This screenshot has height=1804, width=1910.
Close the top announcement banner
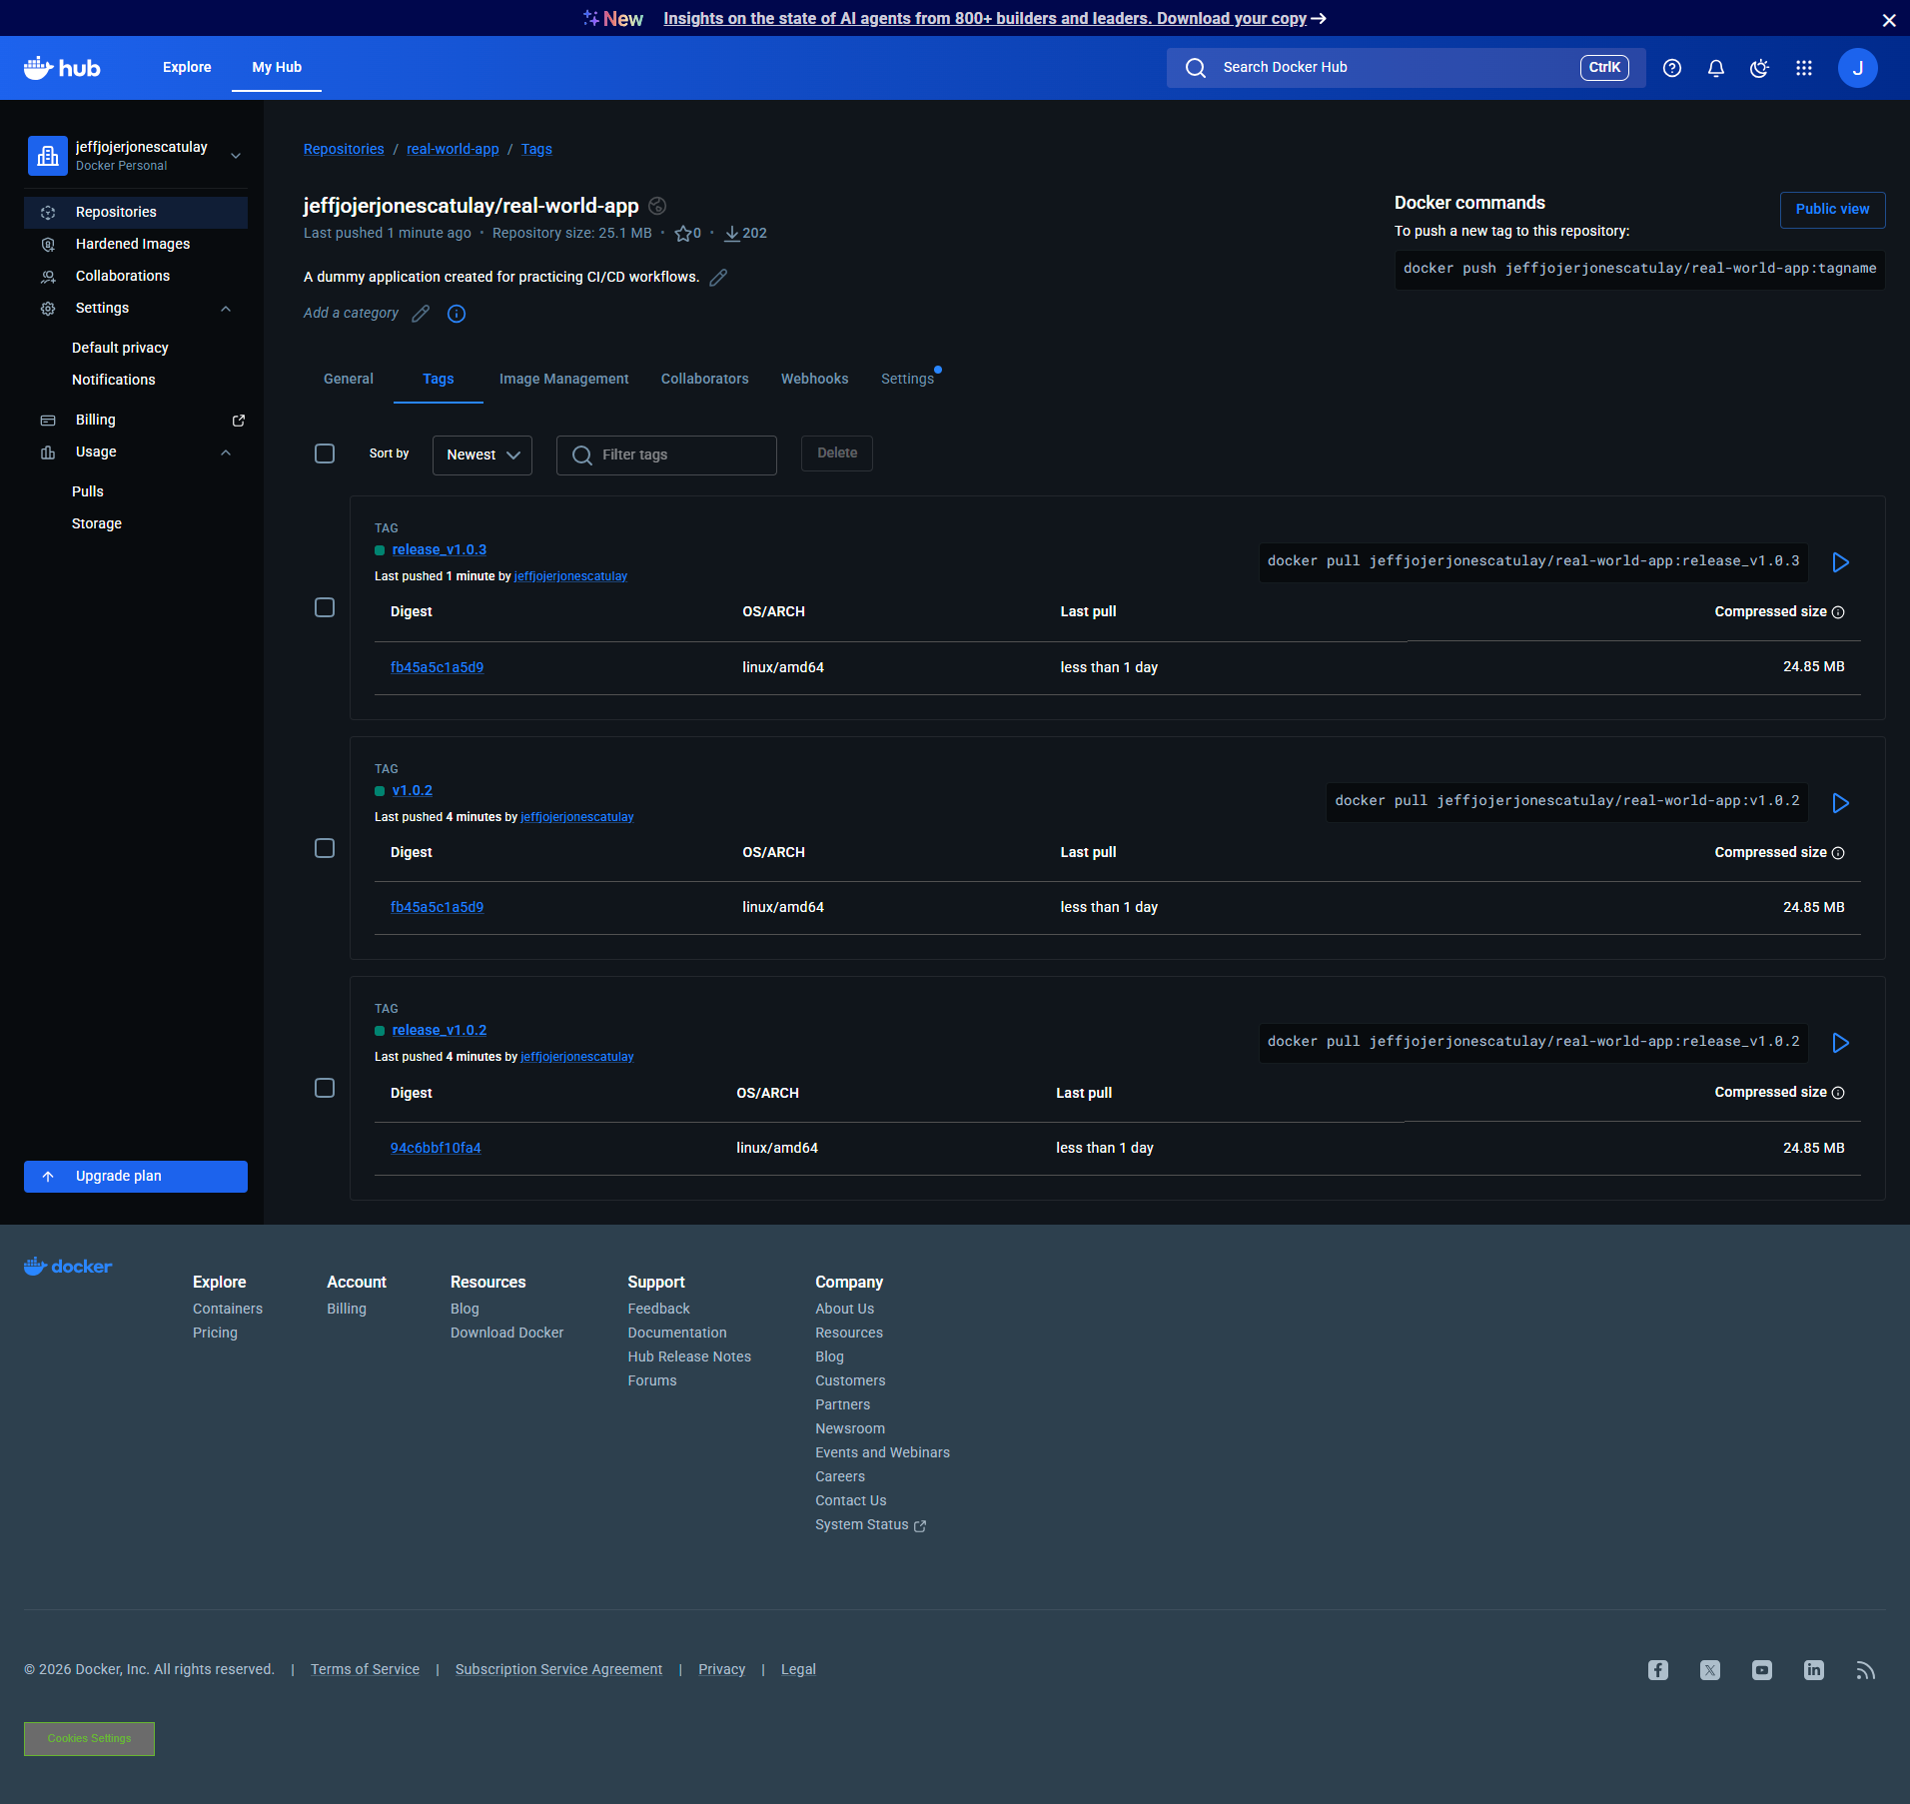pos(1889,20)
